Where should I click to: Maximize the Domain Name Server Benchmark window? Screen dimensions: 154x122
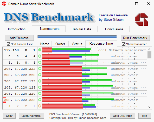click(137, 4)
